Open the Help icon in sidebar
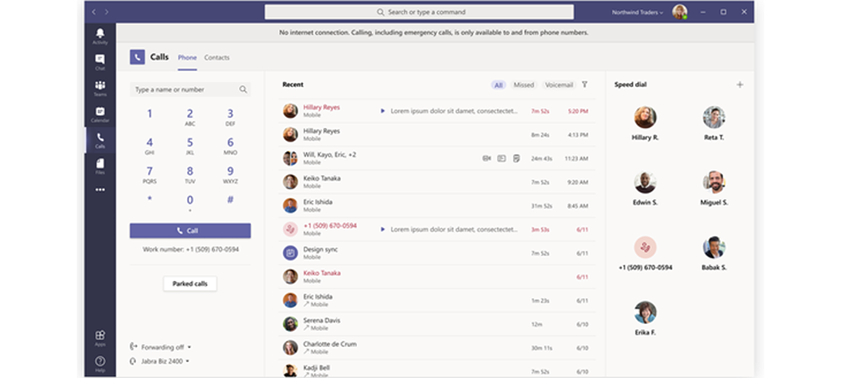 [100, 363]
